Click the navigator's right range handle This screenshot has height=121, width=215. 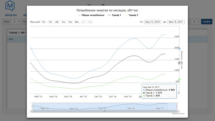click(177, 106)
